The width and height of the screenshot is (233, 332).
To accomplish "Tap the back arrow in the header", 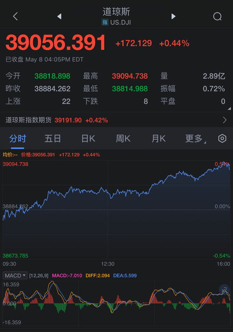I will point(15,16).
